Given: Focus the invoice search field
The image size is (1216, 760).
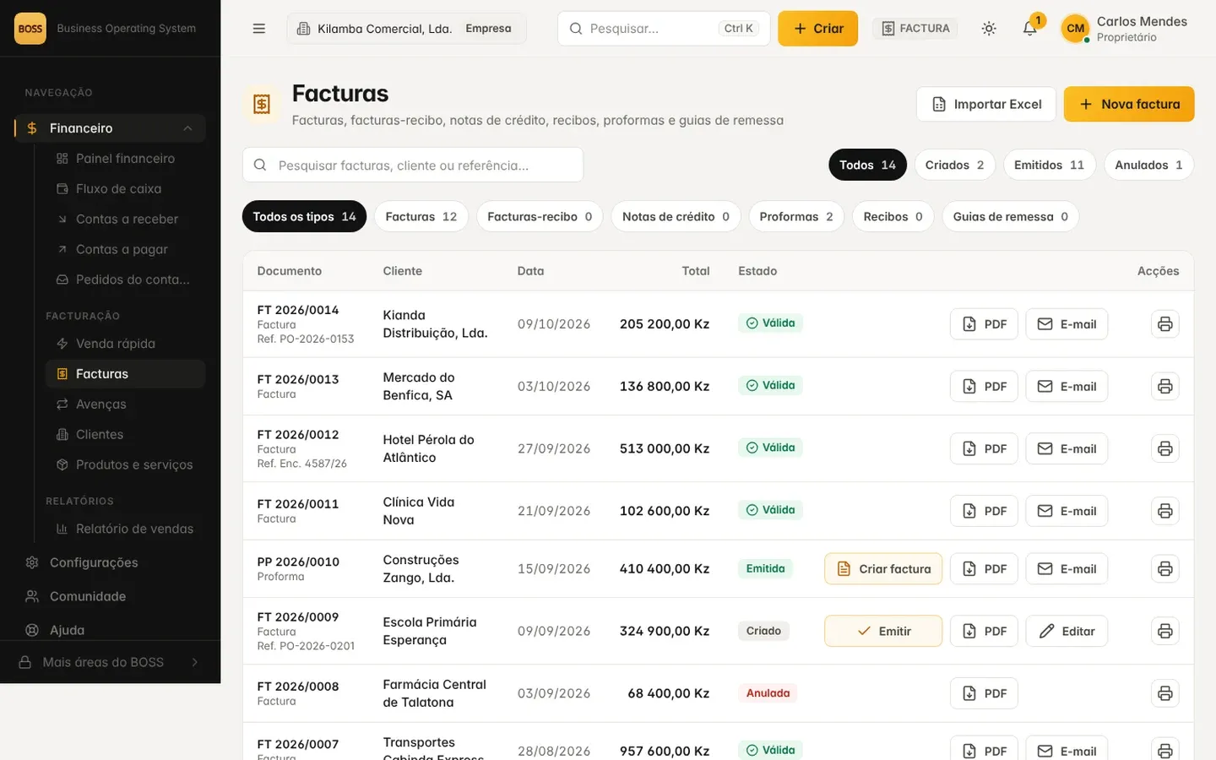Looking at the screenshot, I should (413, 165).
